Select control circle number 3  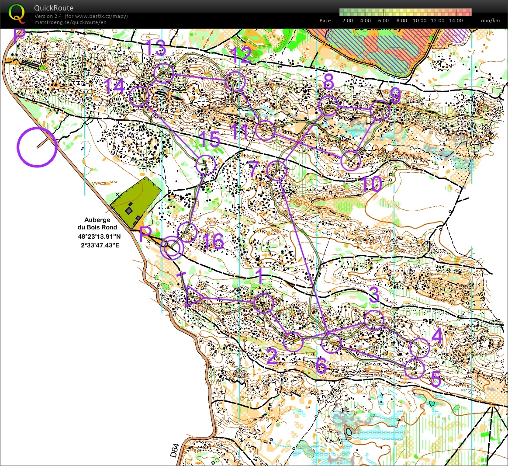(x=374, y=320)
